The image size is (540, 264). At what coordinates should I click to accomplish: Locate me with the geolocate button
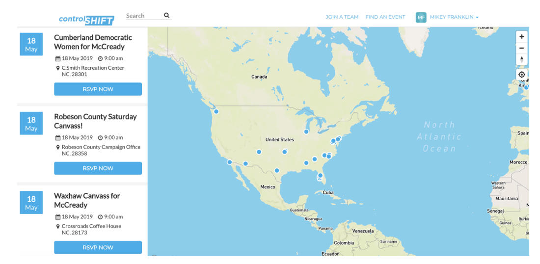pos(522,75)
